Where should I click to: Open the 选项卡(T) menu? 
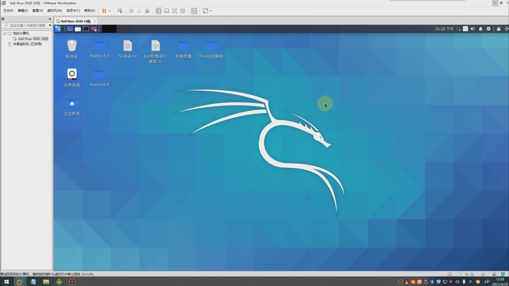point(73,11)
